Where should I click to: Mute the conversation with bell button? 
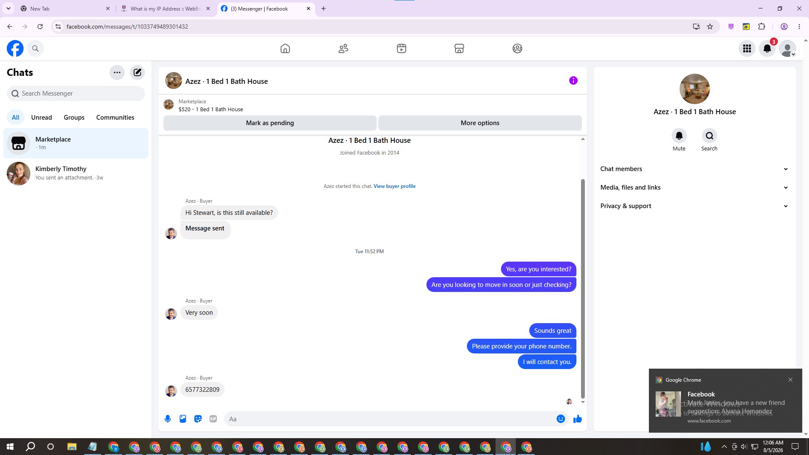[x=679, y=136]
